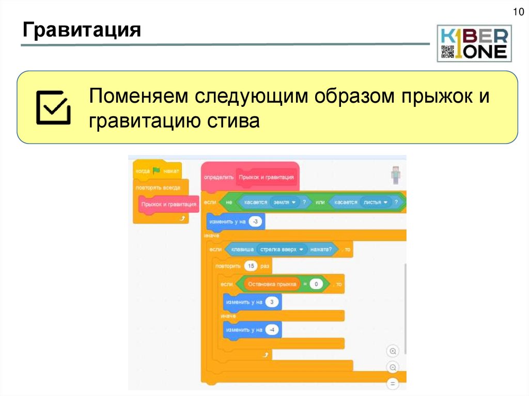Screen dimensions: 529x396
Task: Click the 15 value field in повторить block
Action: (x=251, y=266)
